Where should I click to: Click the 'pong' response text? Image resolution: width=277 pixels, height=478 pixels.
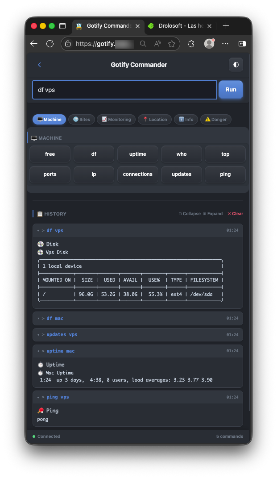click(43, 420)
